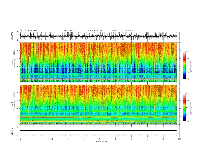Select the "start UT = 1 :20: 1" text

123,31
